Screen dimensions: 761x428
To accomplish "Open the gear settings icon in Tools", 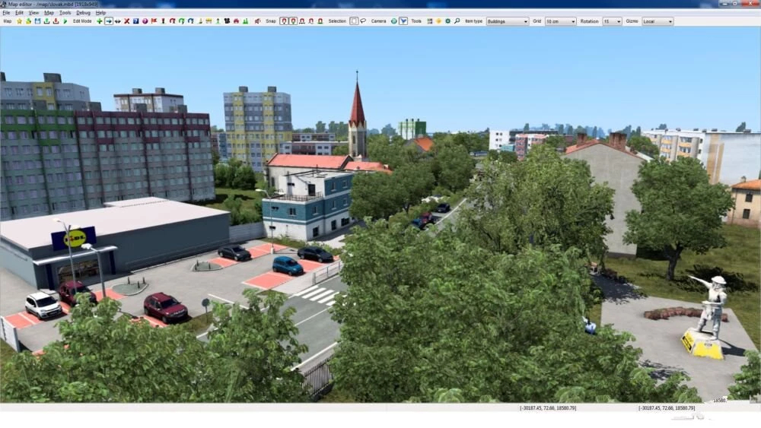I will pos(447,21).
